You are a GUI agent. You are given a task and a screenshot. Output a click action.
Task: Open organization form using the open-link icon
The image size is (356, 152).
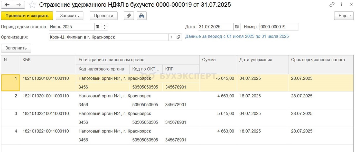[178, 37]
